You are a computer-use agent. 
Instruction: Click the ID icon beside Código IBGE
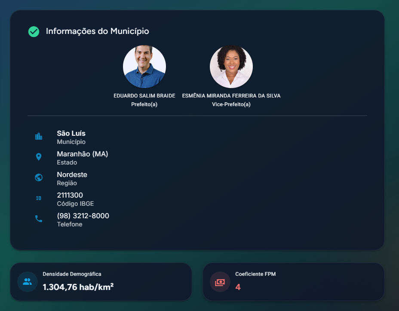39,198
